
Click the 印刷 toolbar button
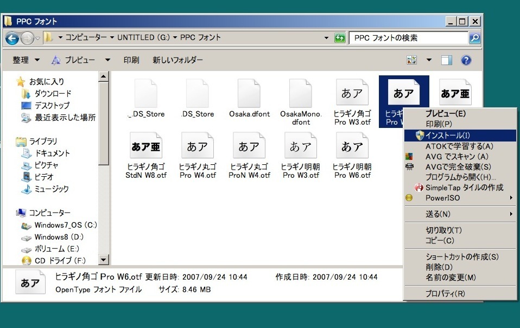tap(131, 60)
